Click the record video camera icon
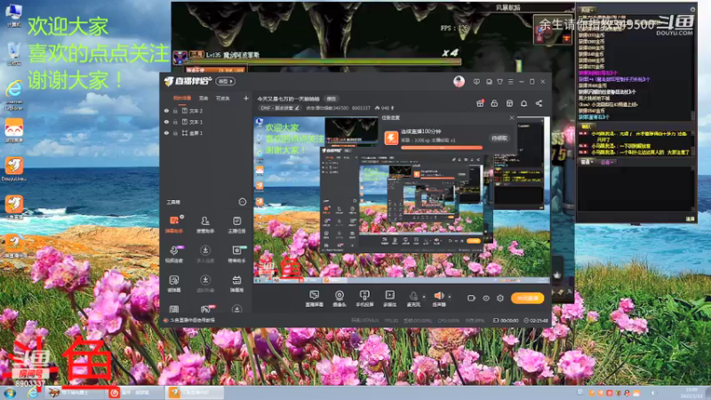Screen dimensions: 711x400 coord(472,298)
